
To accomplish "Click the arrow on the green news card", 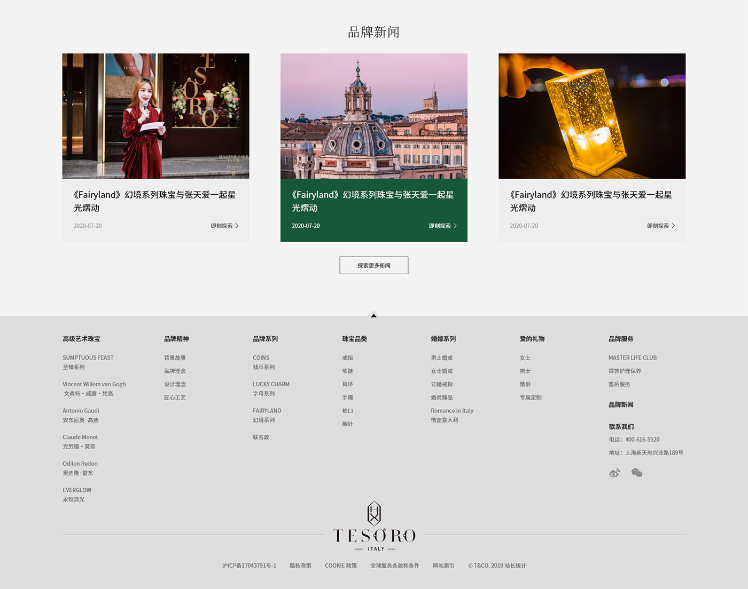I will pyautogui.click(x=455, y=226).
